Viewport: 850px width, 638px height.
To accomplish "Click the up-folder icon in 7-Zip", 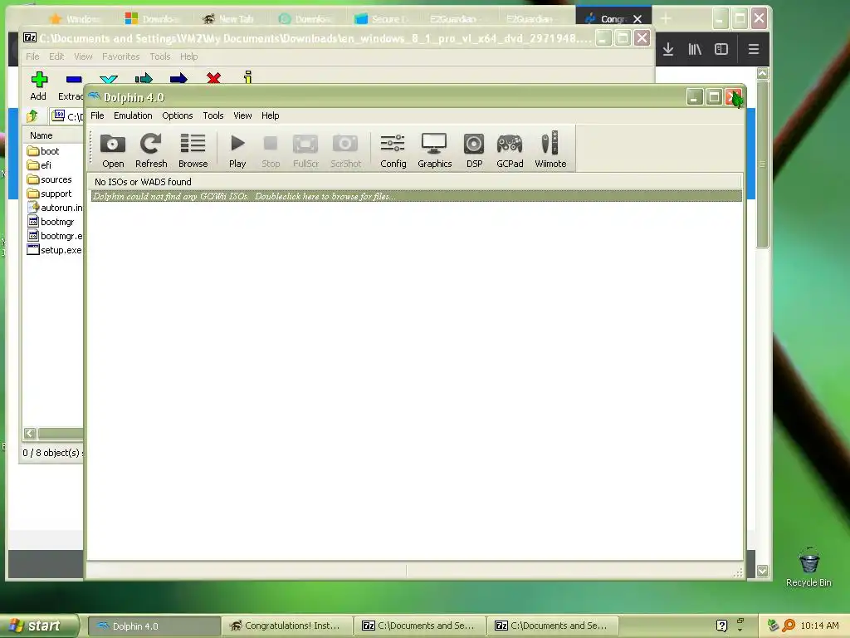I will point(32,115).
